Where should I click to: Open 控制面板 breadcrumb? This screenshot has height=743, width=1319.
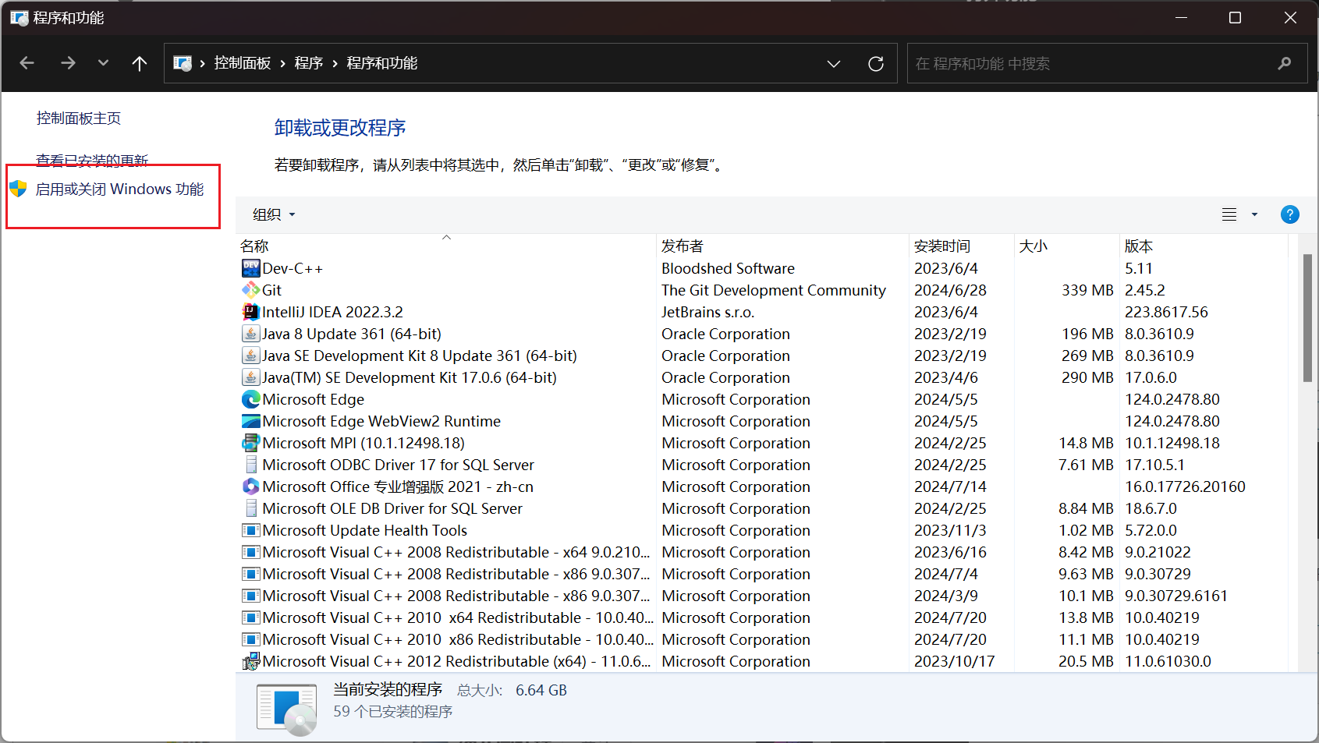(x=243, y=63)
